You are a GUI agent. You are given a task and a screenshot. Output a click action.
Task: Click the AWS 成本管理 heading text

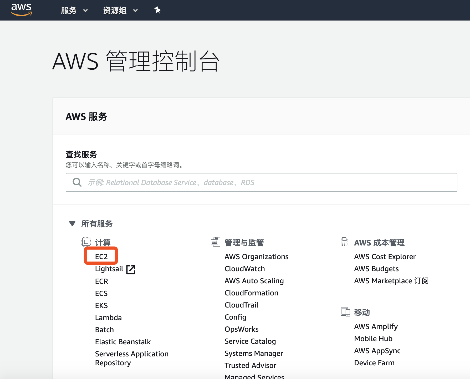point(379,243)
